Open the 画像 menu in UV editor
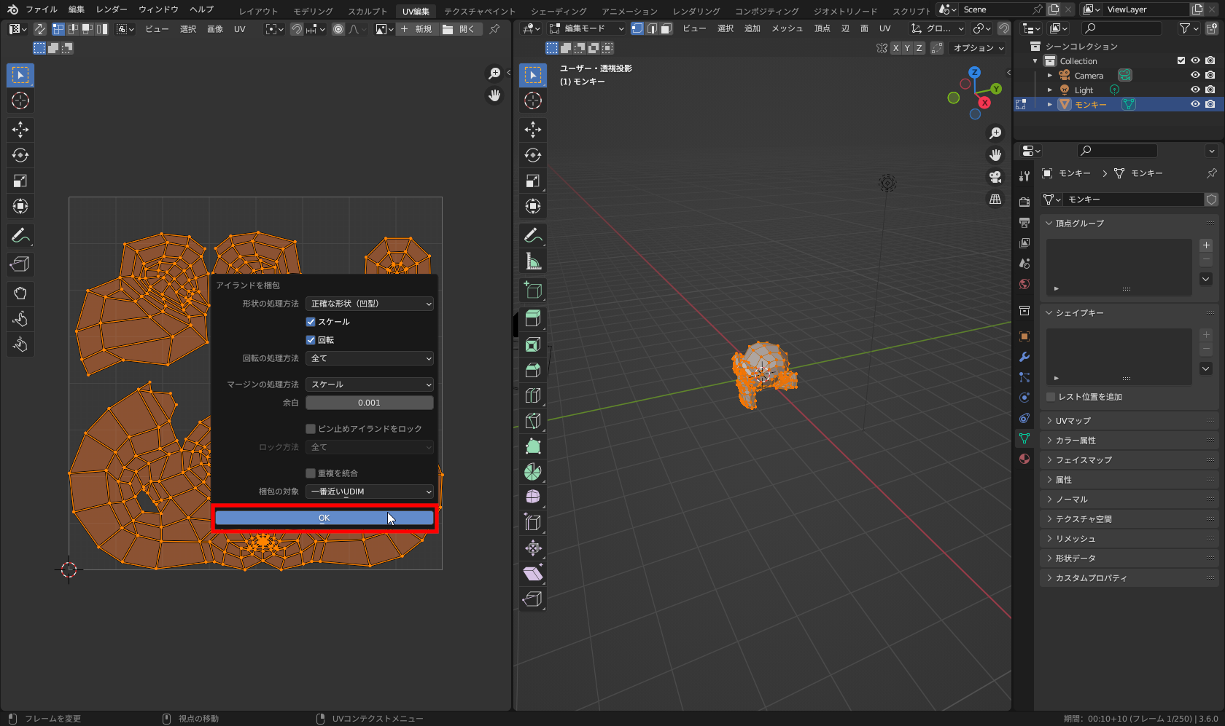The width and height of the screenshot is (1225, 726). [215, 29]
